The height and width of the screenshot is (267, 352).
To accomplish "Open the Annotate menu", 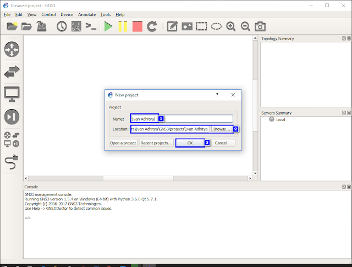I will click(87, 15).
